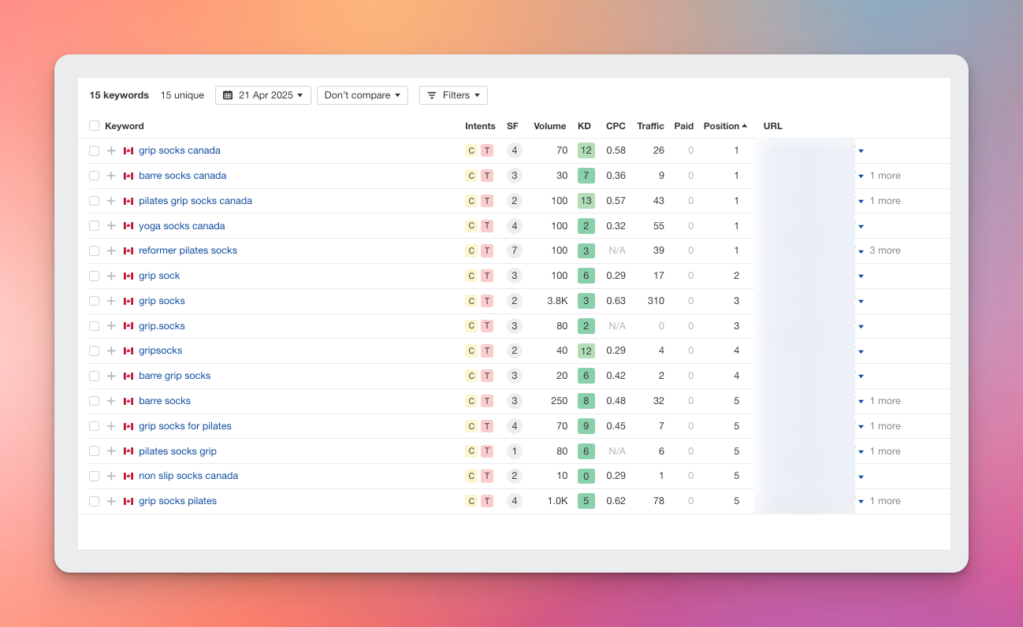Select checkbox for yoga socks canada

pos(95,226)
